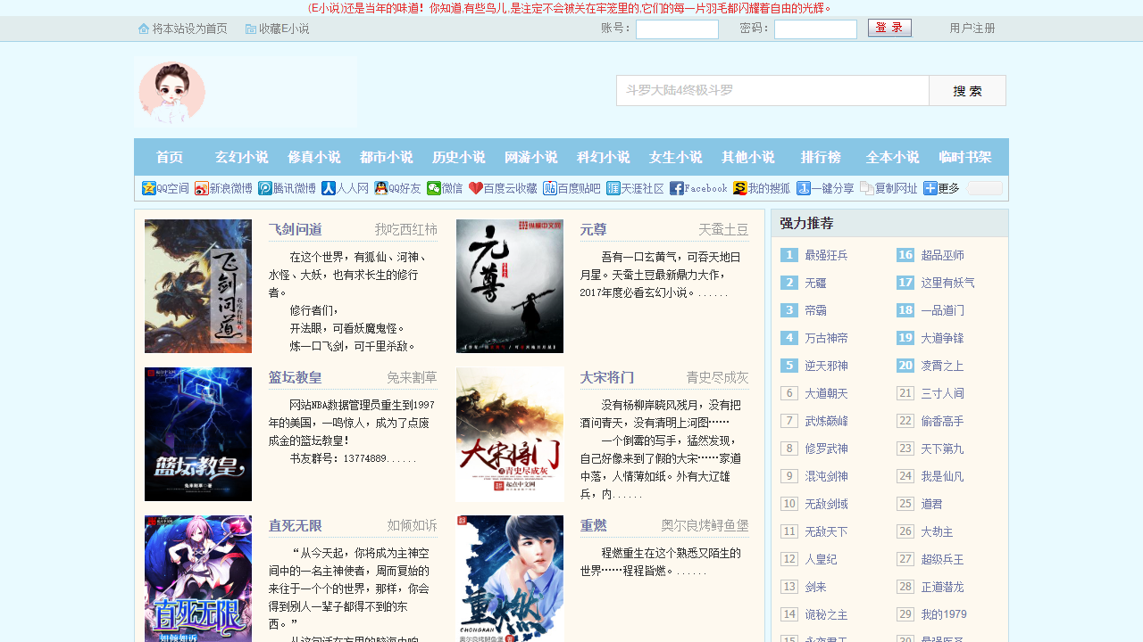Open recommended novel 无疆

[x=815, y=283]
